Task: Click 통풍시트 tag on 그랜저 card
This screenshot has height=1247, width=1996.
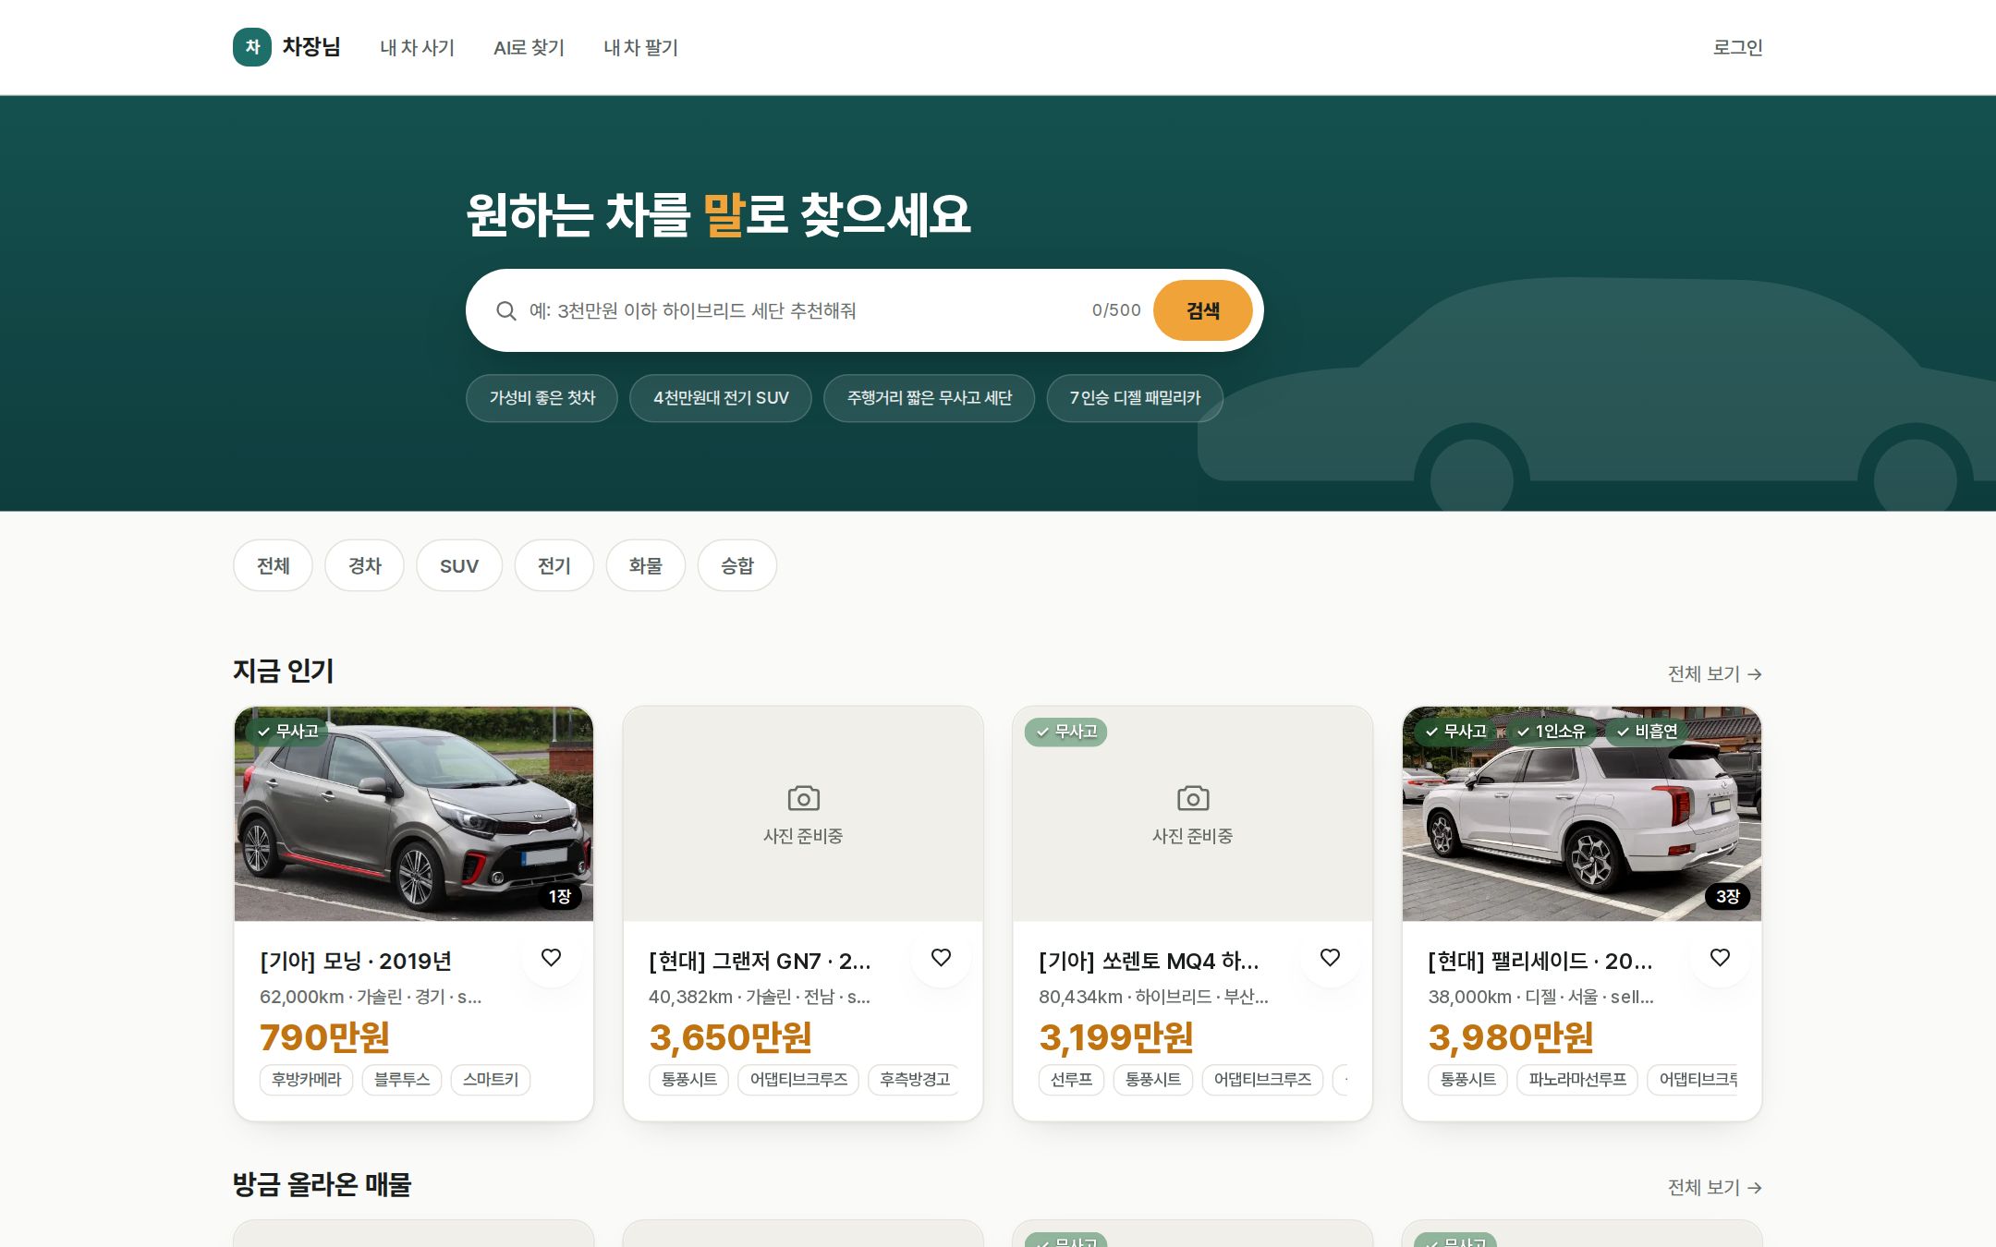Action: coord(689,1080)
